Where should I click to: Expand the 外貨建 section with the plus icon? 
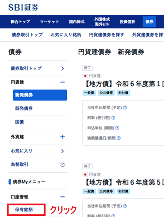pyautogui.click(x=63, y=137)
